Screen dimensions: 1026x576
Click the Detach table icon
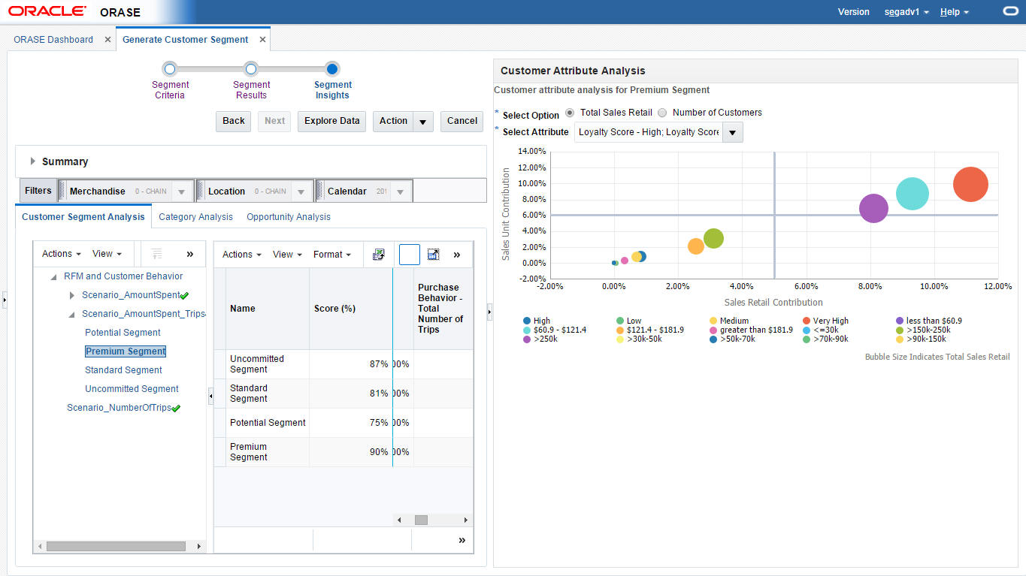click(x=433, y=255)
